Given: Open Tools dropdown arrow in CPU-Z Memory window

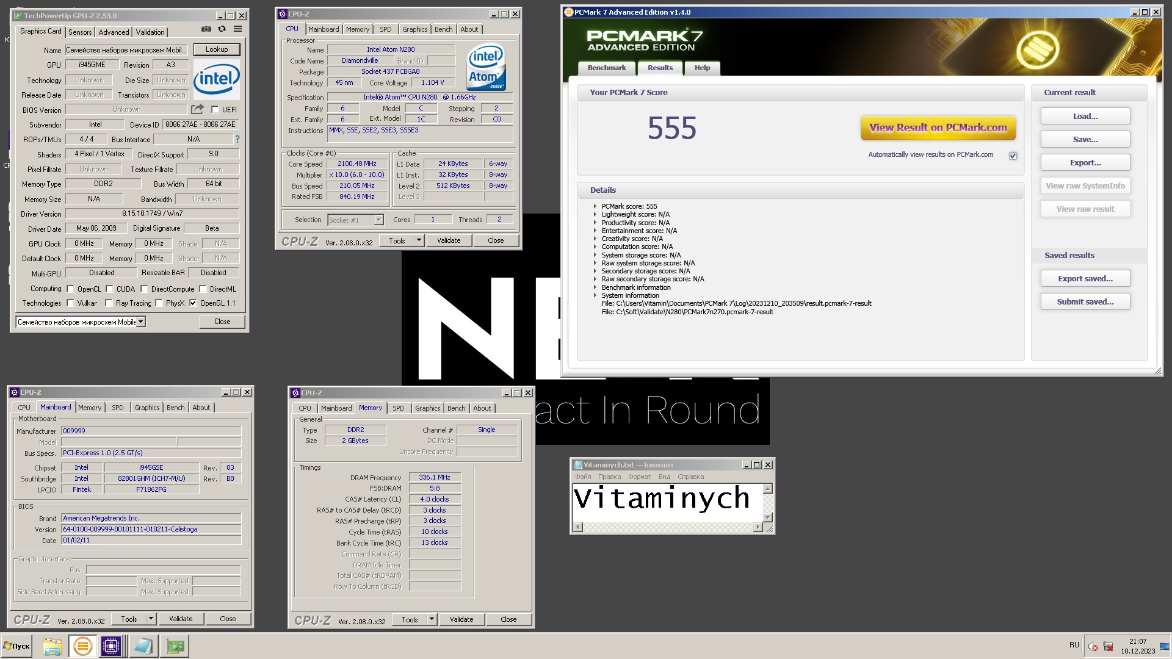Looking at the screenshot, I should 432,619.
